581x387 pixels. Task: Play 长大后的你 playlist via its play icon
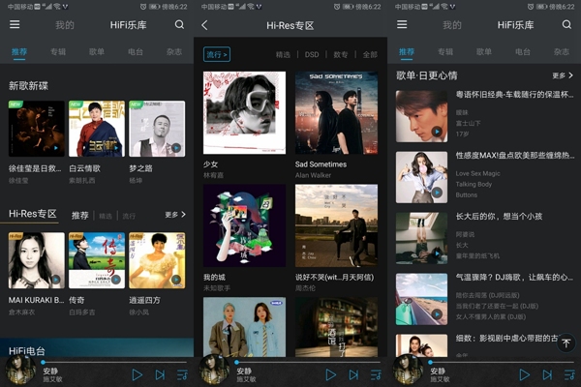(437, 253)
